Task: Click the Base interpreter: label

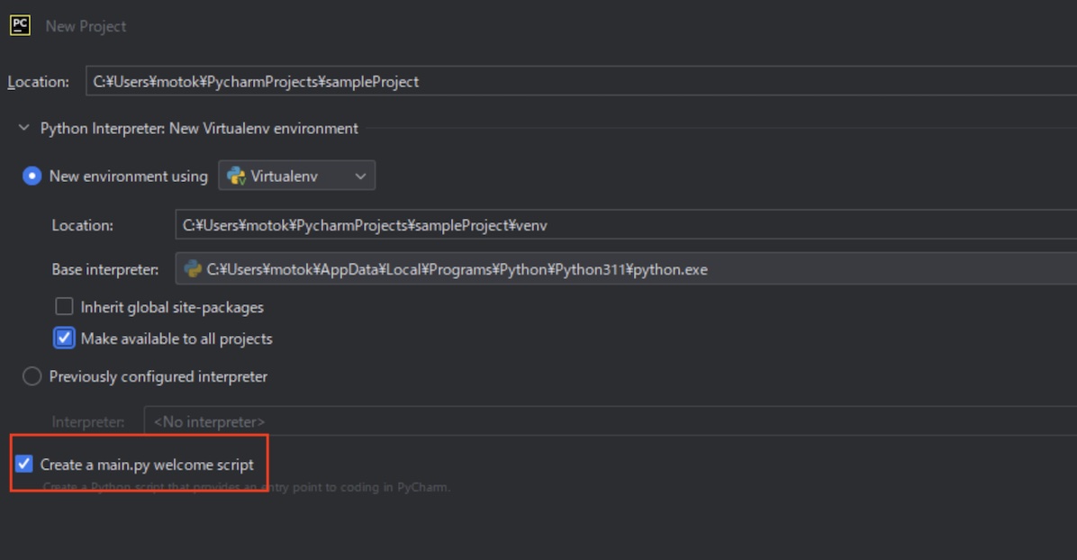Action: tap(105, 269)
